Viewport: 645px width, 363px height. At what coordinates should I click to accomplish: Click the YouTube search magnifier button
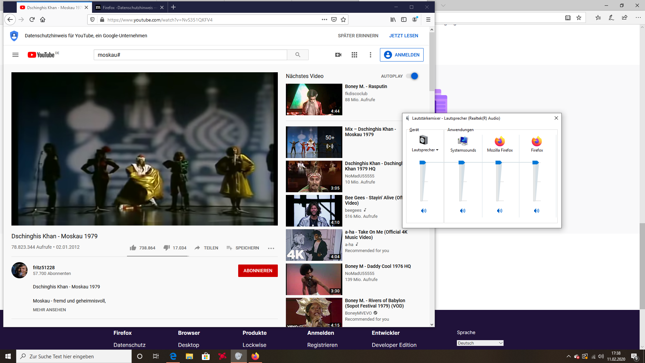tap(298, 55)
